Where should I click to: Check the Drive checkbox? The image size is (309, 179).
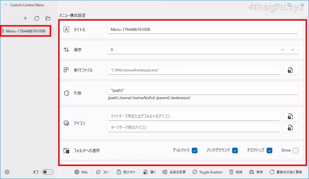click(295, 151)
